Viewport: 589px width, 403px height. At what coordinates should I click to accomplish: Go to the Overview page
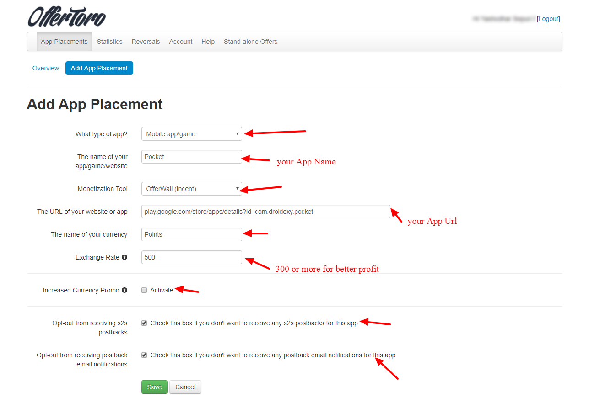pyautogui.click(x=45, y=68)
